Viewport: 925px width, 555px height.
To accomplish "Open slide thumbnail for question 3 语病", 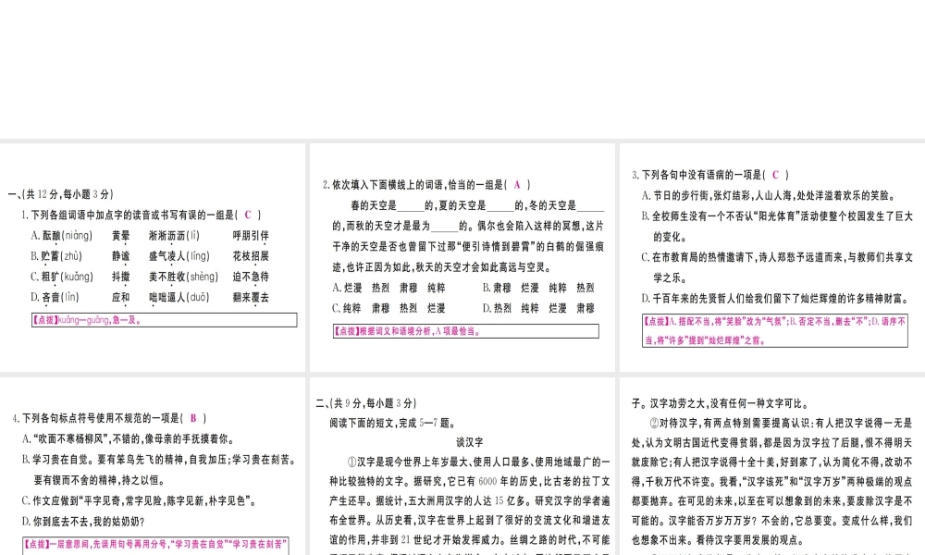I will coord(772,257).
